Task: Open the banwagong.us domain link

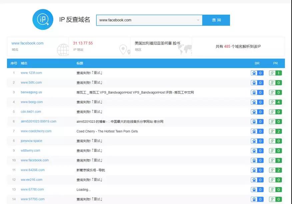Action: click(31, 92)
